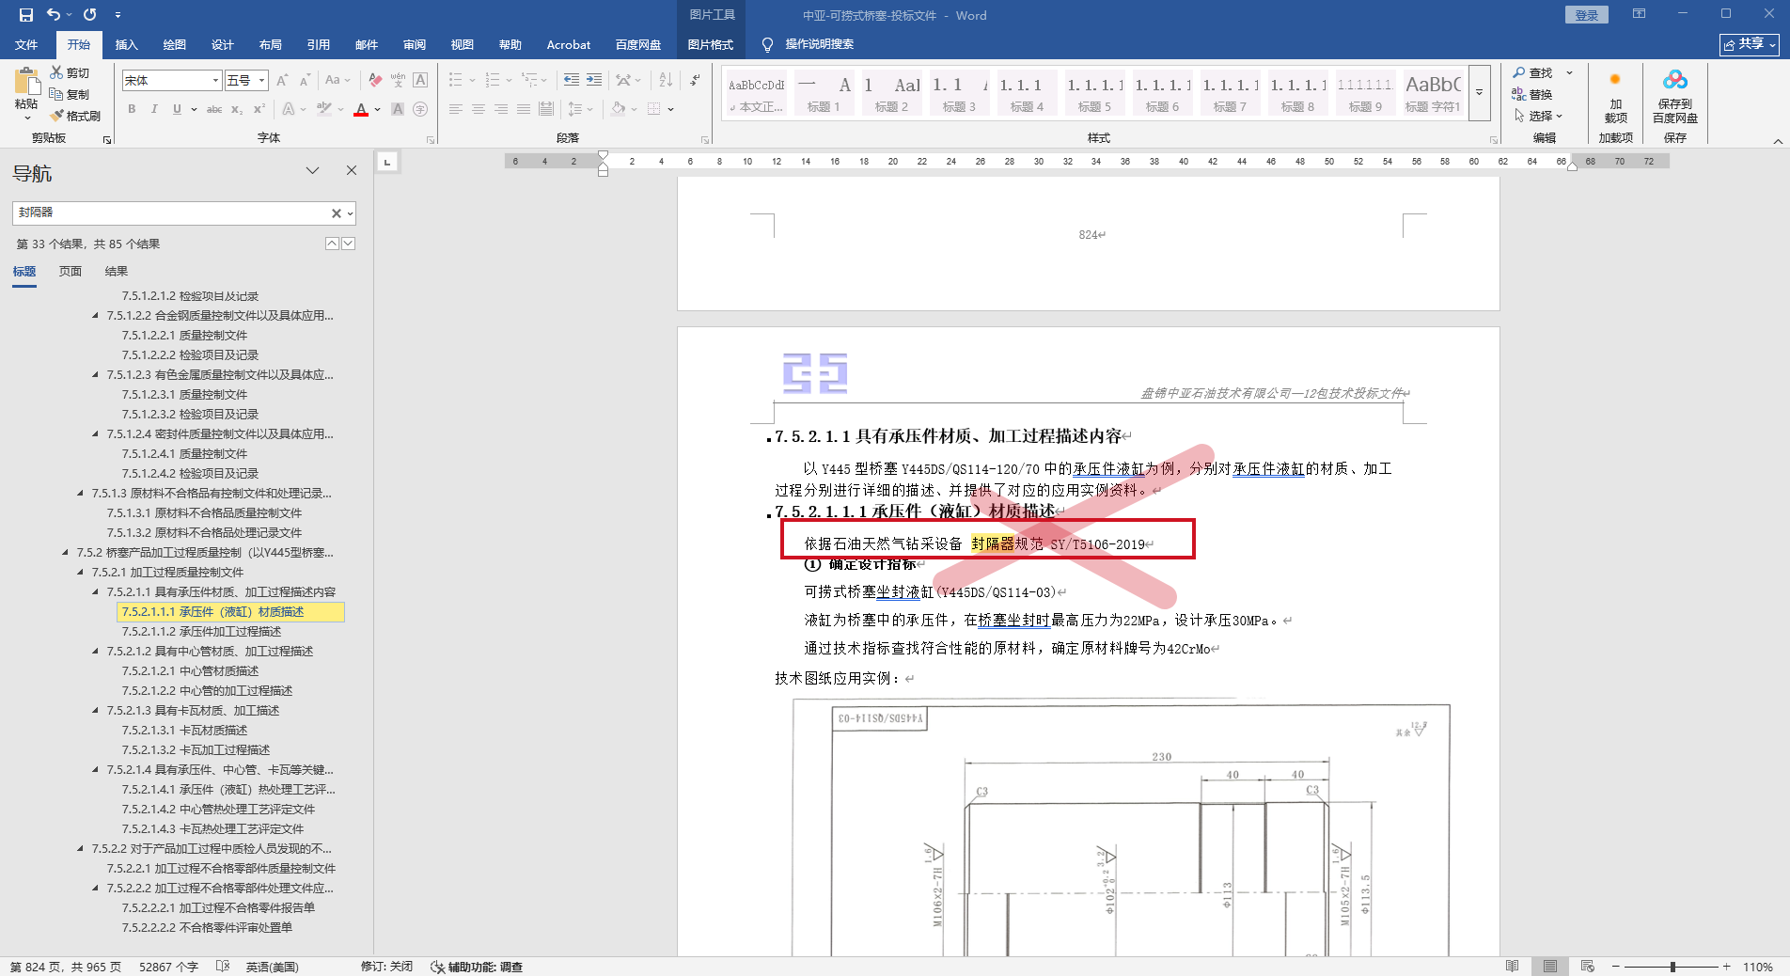The width and height of the screenshot is (1790, 976).
Task: Collapse the 7.5.2.1.1 navigation heading
Action: pyautogui.click(x=96, y=591)
